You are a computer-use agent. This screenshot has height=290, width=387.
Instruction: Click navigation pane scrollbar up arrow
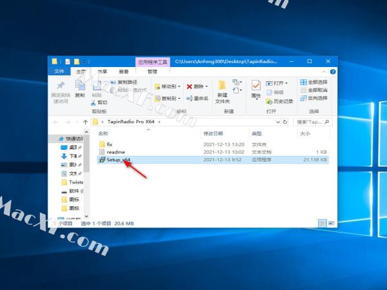click(x=86, y=132)
